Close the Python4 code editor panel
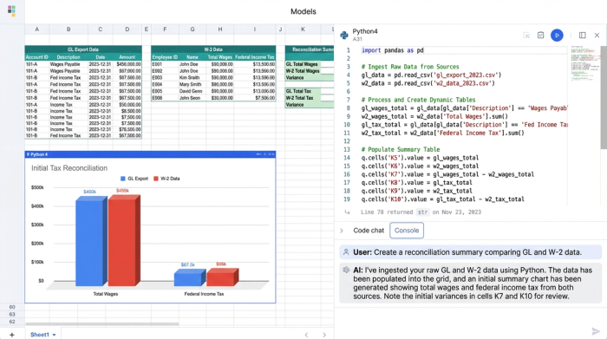 tap(597, 36)
